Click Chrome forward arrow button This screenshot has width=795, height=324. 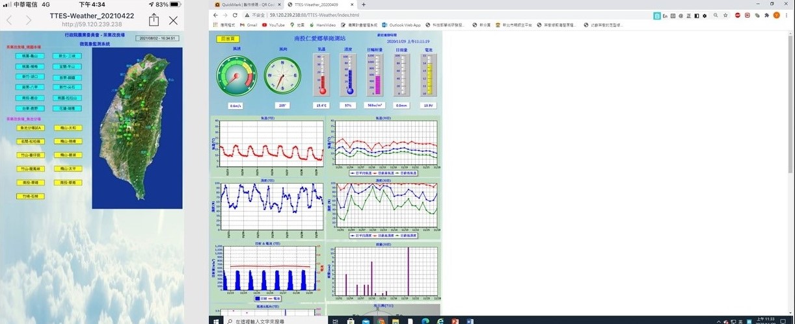225,15
